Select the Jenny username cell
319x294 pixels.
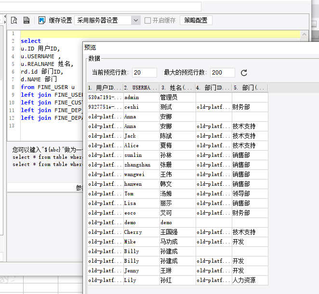point(141,270)
